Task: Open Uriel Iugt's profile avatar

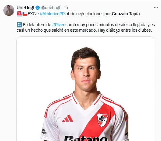Action: pyautogui.click(x=9, y=10)
